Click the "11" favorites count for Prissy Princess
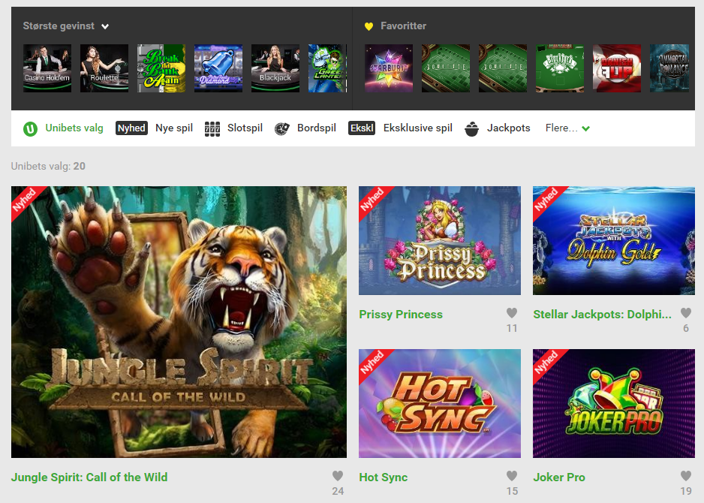Viewport: 704px width, 503px height. pos(512,328)
